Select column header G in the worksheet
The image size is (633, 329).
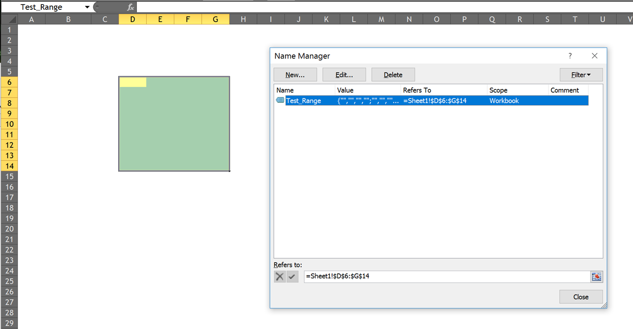(x=215, y=19)
